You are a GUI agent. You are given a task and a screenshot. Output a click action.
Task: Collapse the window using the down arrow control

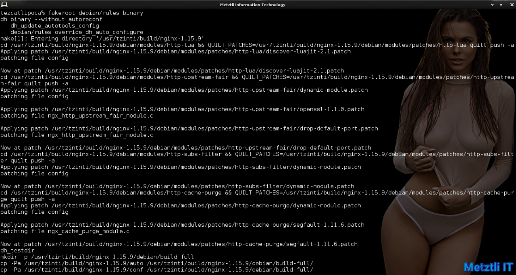click(x=492, y=4)
